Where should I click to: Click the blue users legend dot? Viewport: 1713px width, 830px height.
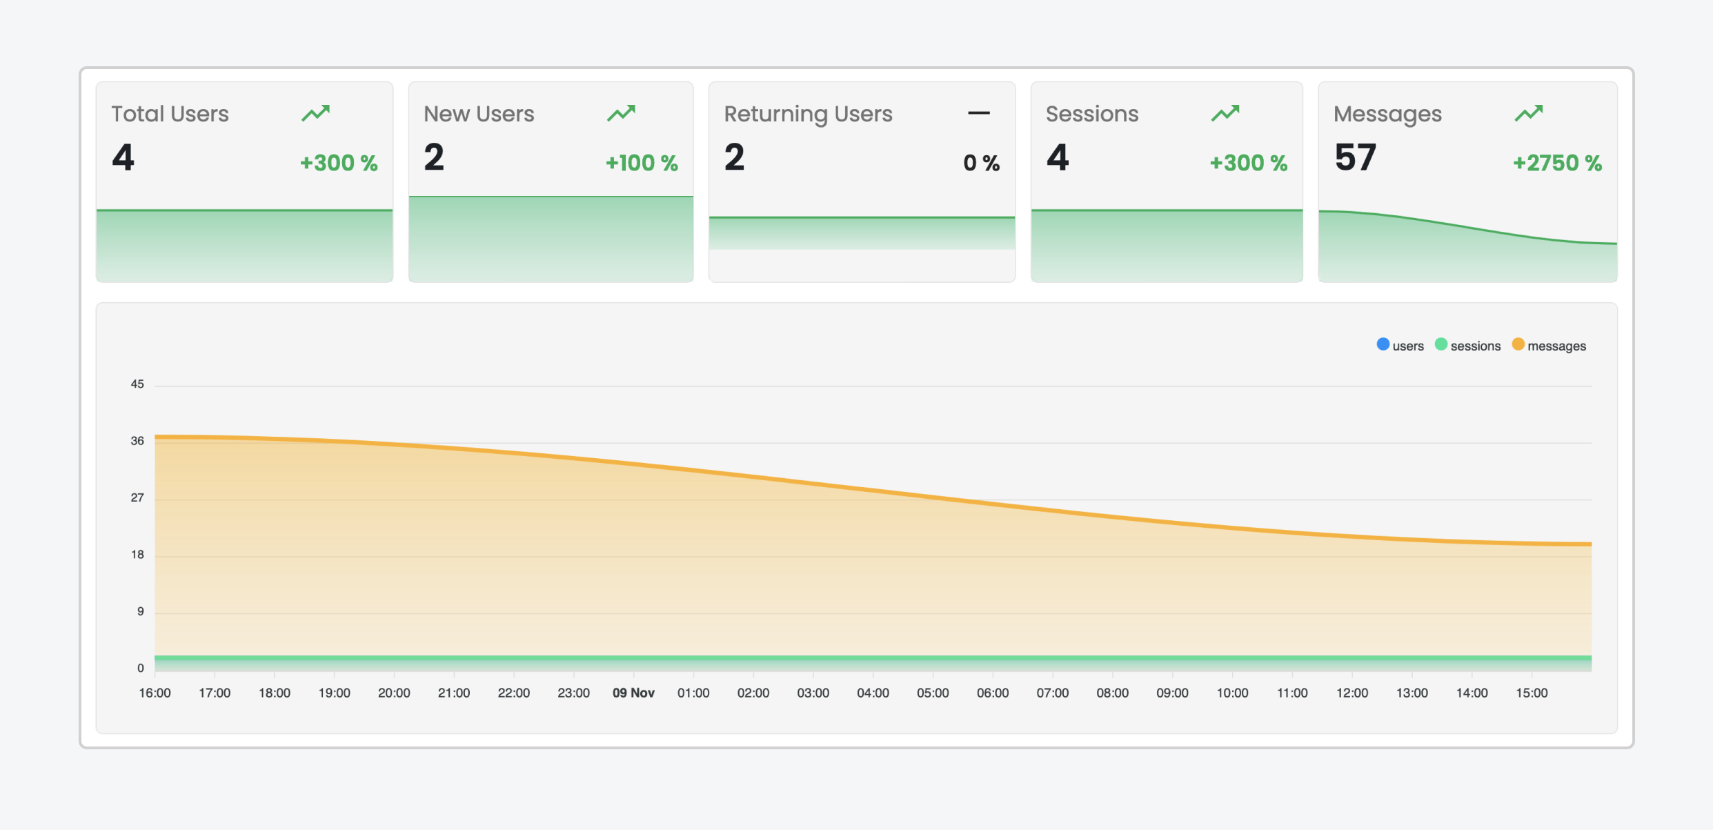click(1383, 344)
